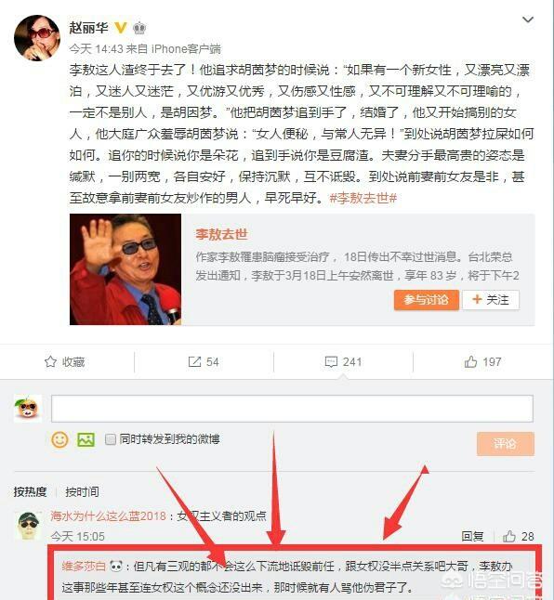Click the comment icon showing 241

tap(331, 361)
